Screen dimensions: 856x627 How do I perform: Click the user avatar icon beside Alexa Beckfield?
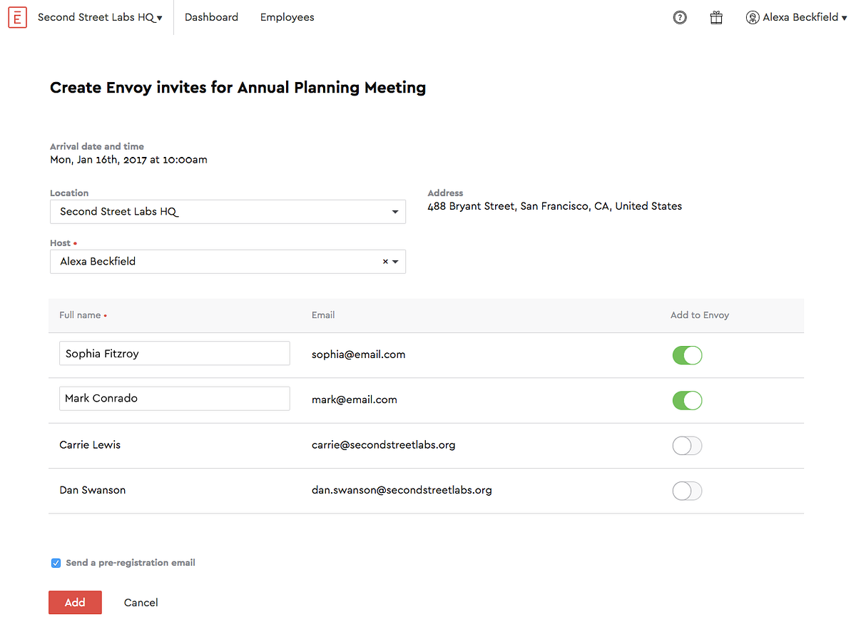[753, 18]
